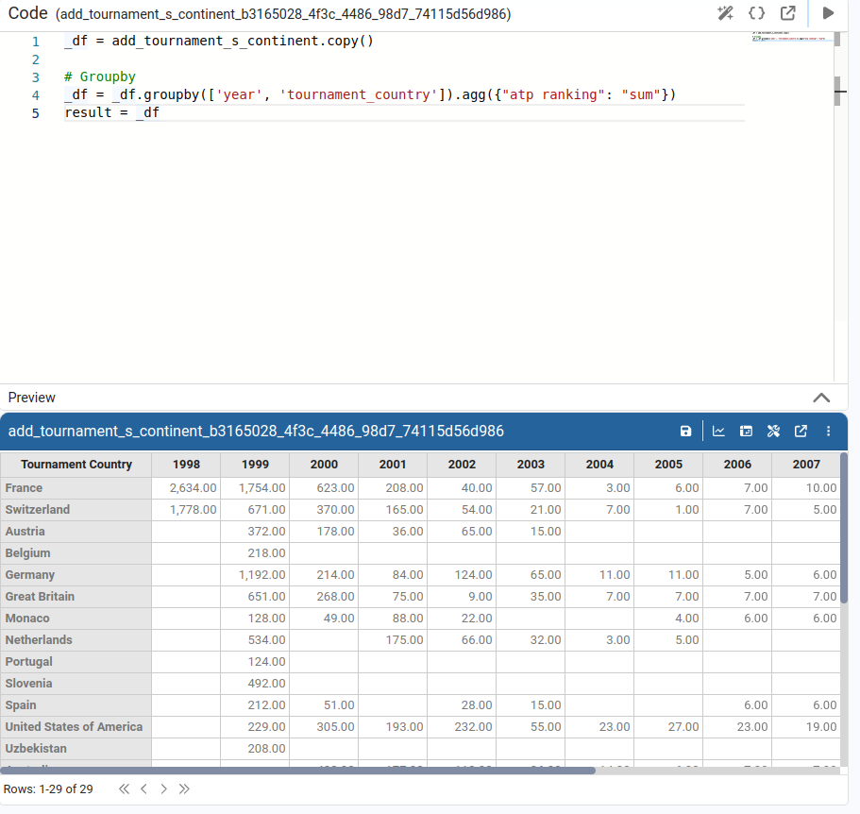
Task: Select the Monaco row label
Action: pos(76,619)
